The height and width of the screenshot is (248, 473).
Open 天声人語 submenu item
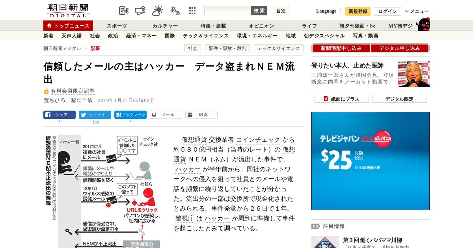click(72, 36)
